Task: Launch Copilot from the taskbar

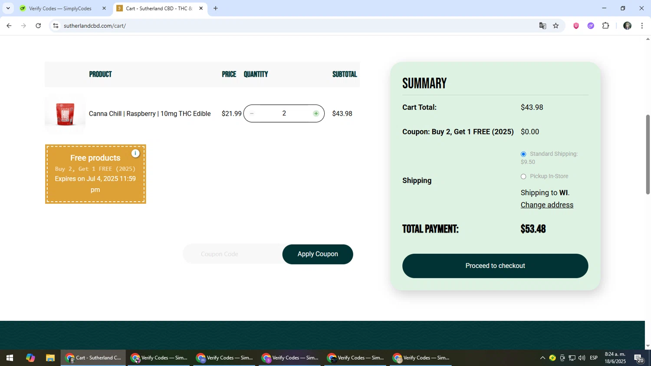Action: click(x=30, y=358)
